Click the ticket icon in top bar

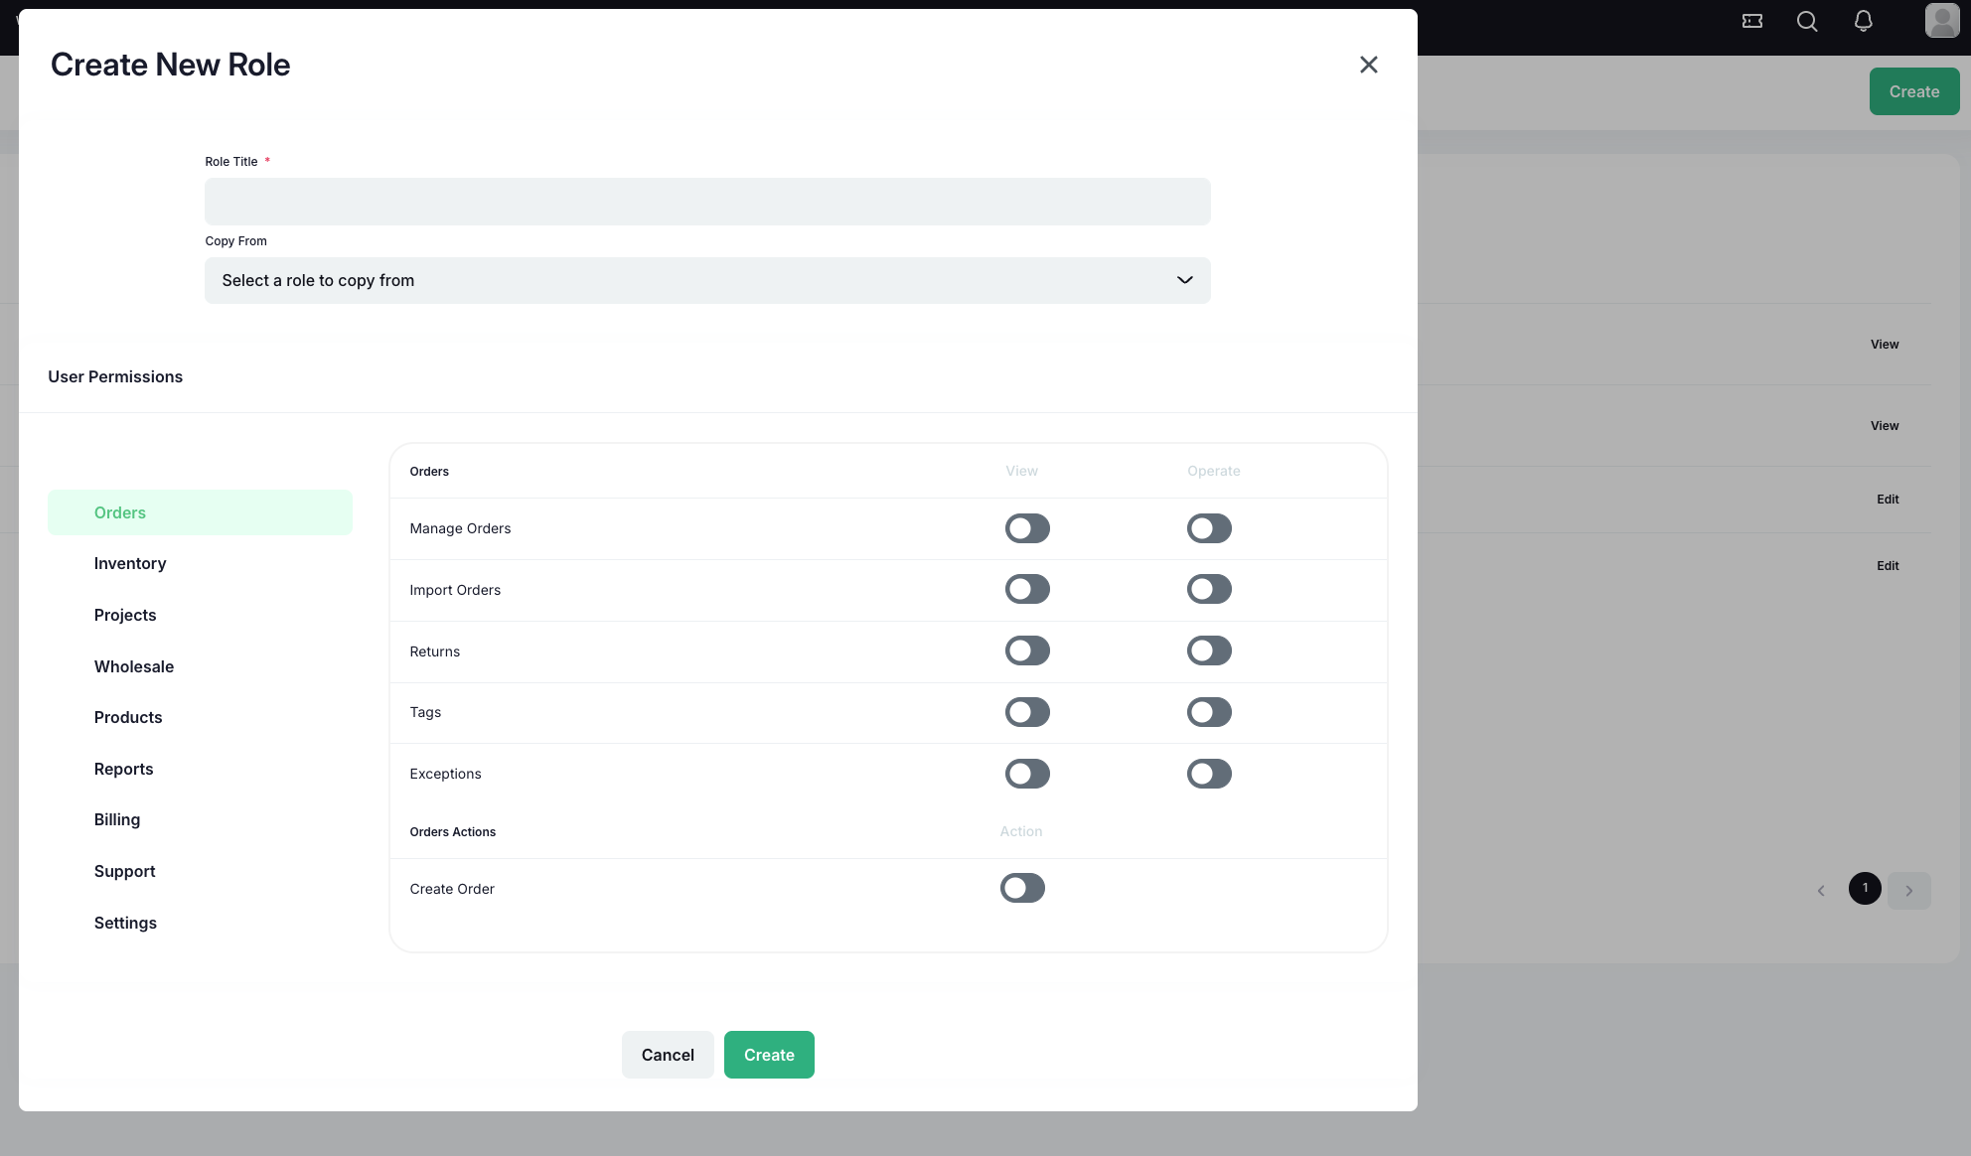[x=1752, y=21]
